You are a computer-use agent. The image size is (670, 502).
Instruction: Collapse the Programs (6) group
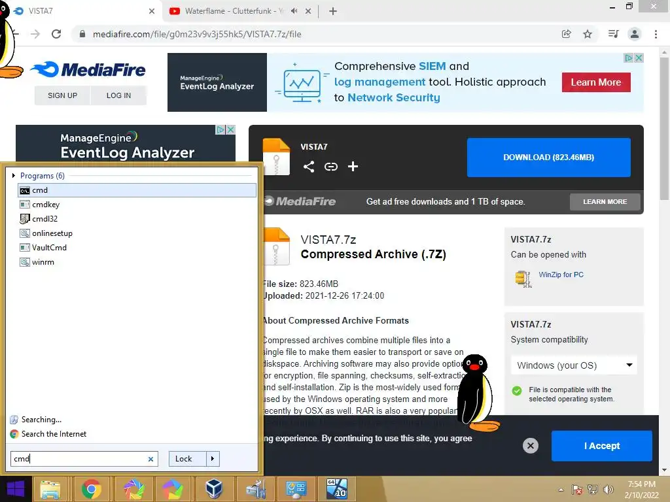point(14,175)
